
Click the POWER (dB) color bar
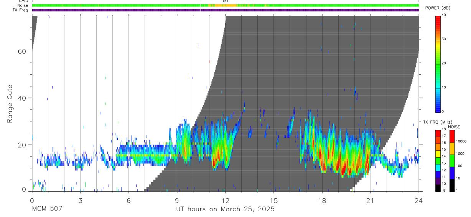[438, 64]
